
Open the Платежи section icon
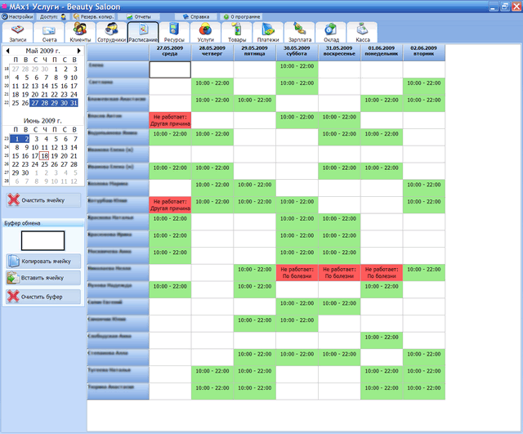point(268,33)
